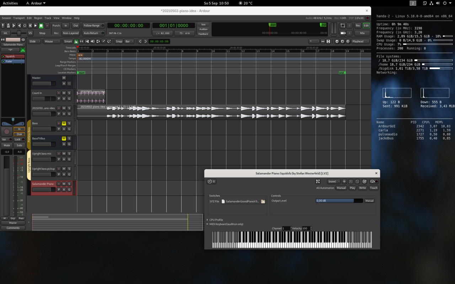
Task: Open the Bar snap grid dropdown
Action: (129, 42)
